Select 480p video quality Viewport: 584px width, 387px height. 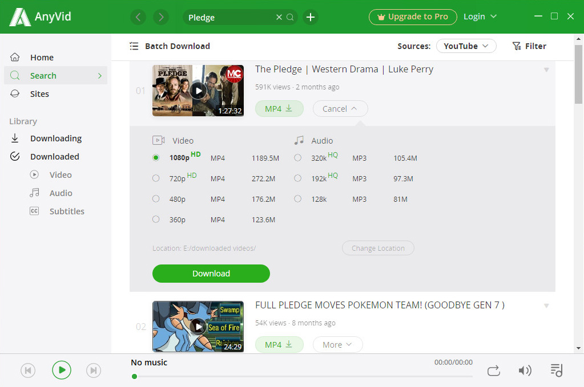[156, 199]
